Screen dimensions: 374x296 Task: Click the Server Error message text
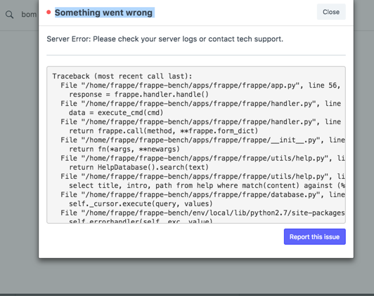[x=165, y=39]
